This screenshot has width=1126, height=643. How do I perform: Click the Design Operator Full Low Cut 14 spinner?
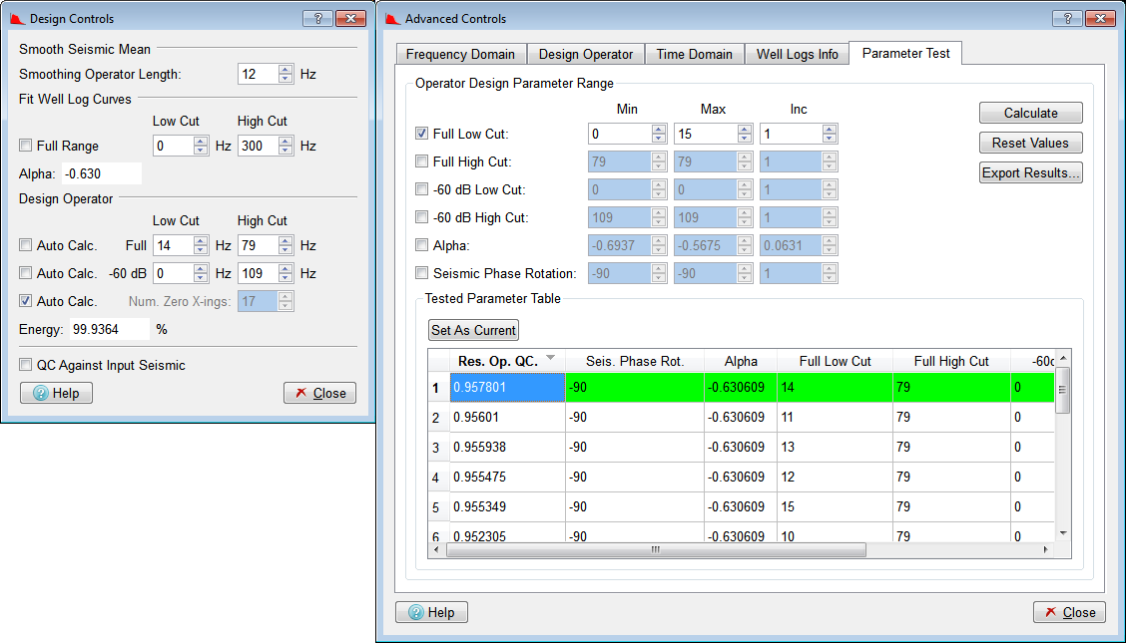201,245
